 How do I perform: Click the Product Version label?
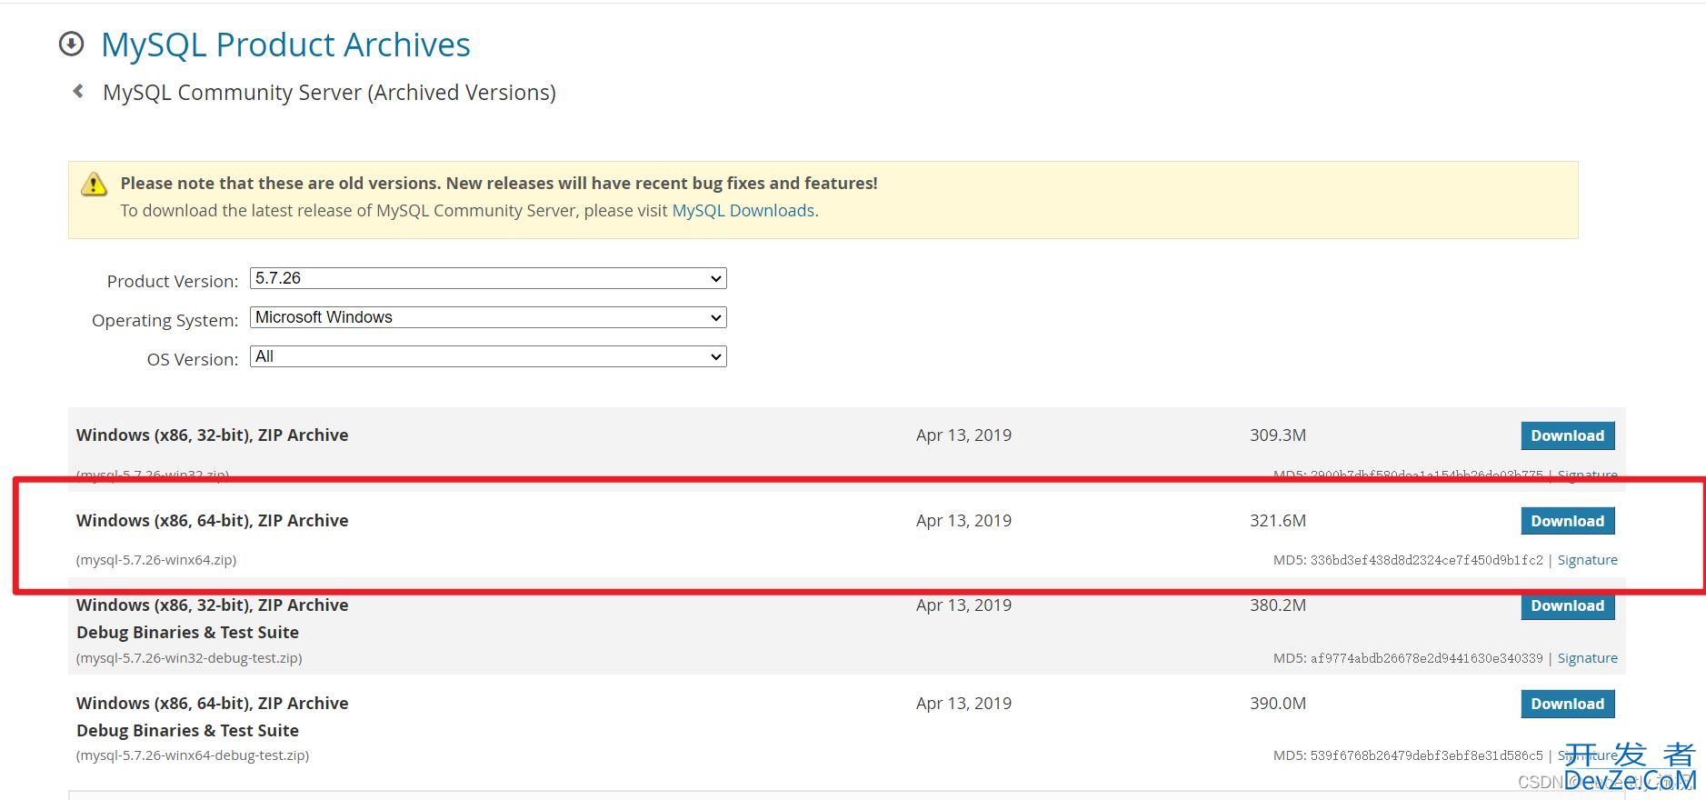[173, 281]
